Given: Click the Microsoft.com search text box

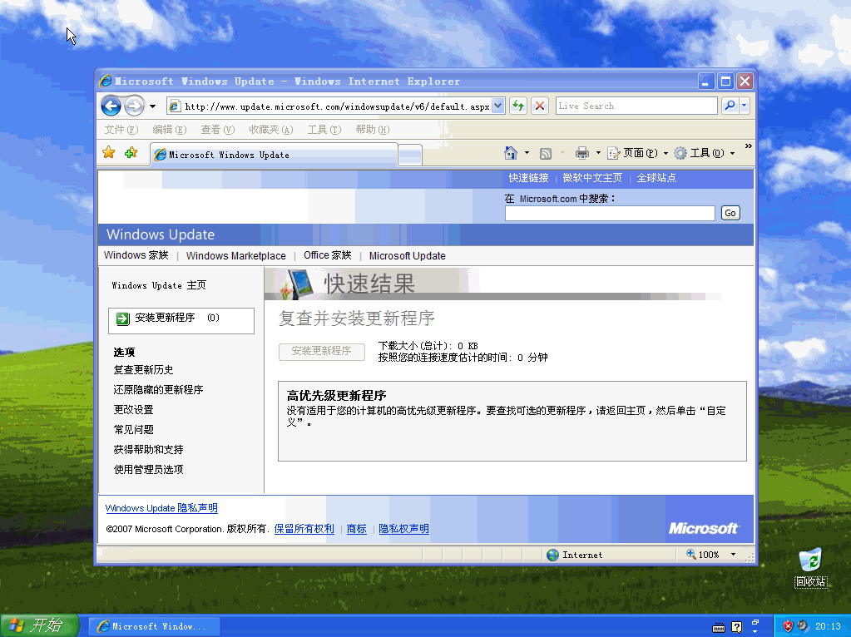Looking at the screenshot, I should tap(610, 213).
